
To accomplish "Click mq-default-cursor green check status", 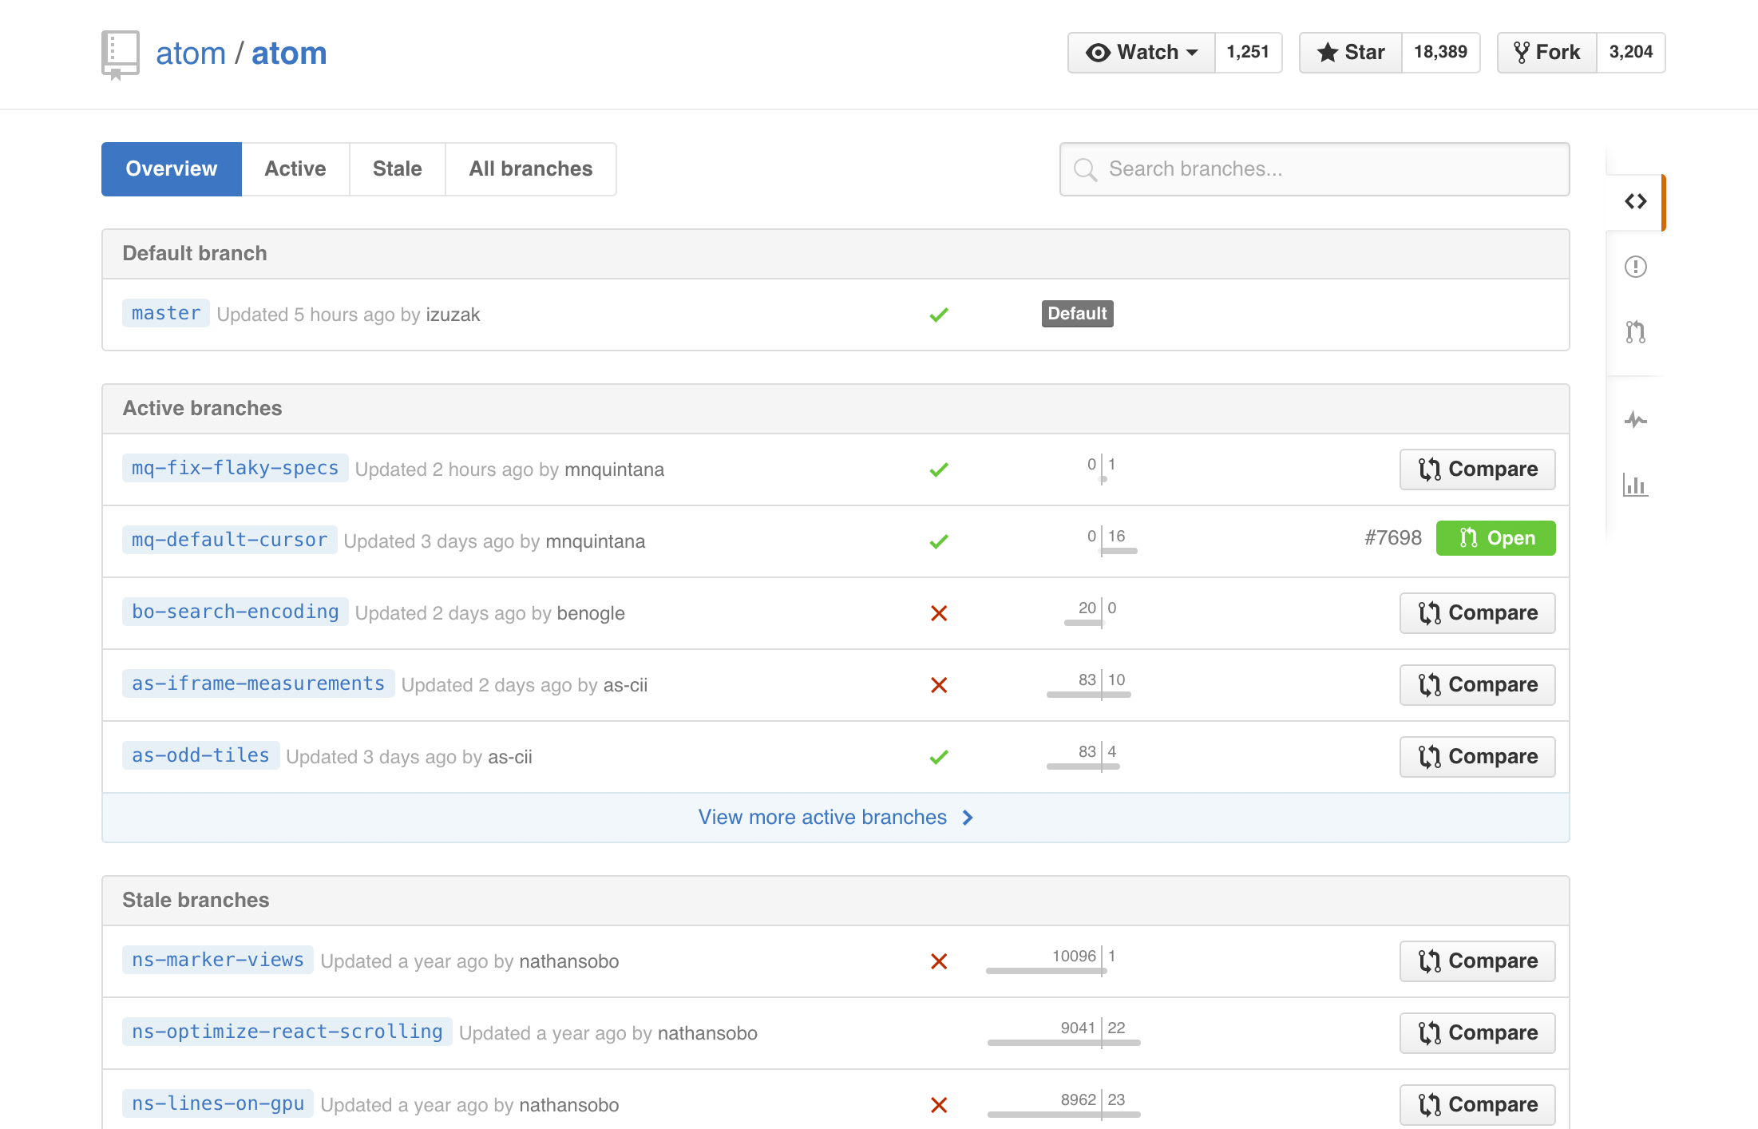I will [x=939, y=541].
